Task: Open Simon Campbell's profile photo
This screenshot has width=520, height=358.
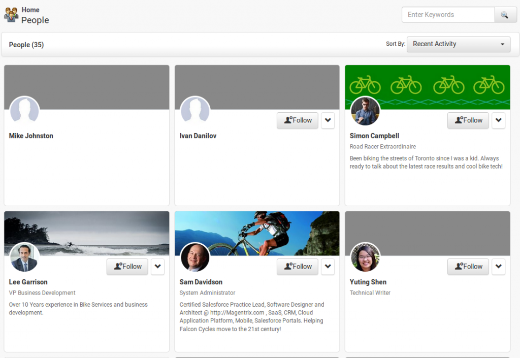Action: (365, 111)
